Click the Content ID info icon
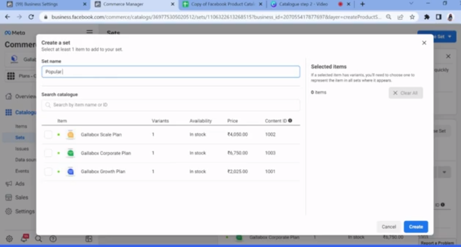Viewport: 461px width, 247px height. tap(290, 120)
